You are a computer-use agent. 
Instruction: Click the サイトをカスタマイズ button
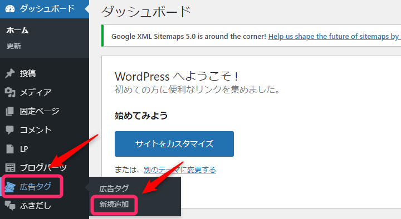click(x=174, y=144)
